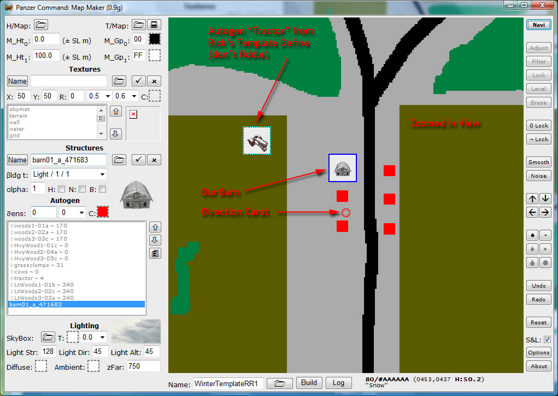Select barn01_a_471683 in autogen list
The width and height of the screenshot is (558, 396).
point(77,305)
